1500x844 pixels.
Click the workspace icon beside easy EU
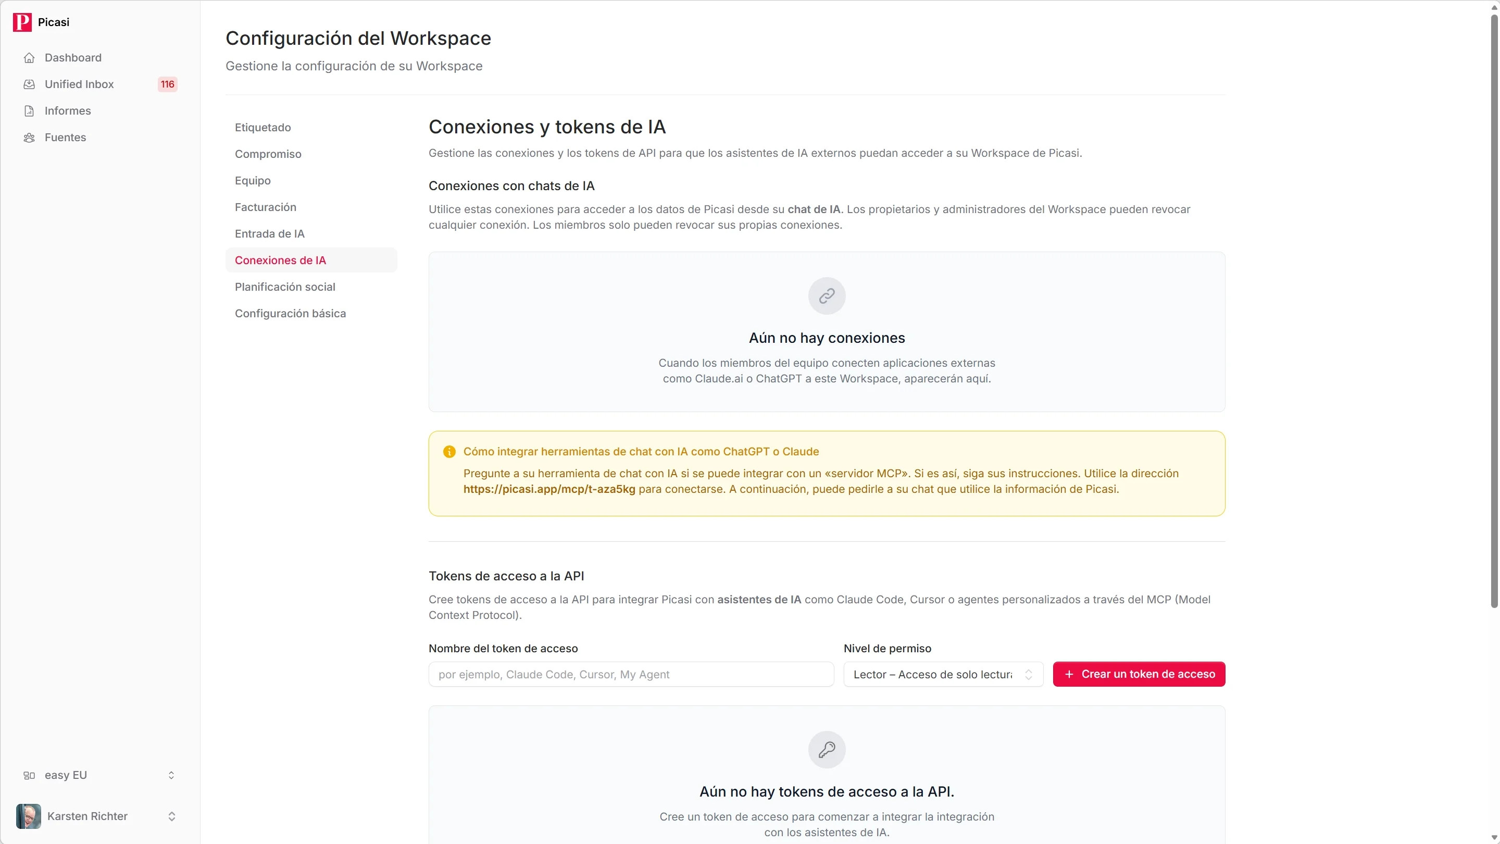pos(29,775)
